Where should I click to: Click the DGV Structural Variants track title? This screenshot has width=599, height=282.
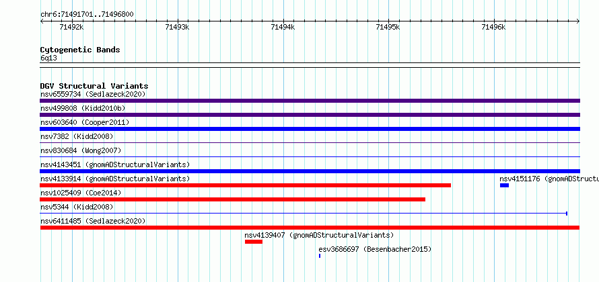[x=94, y=86]
